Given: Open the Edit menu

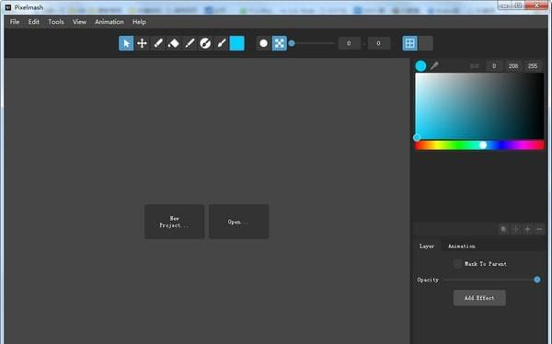Looking at the screenshot, I should [x=34, y=22].
